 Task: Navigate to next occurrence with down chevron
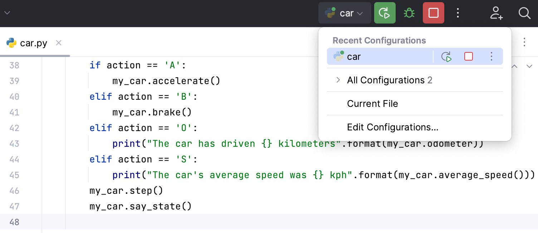529,66
